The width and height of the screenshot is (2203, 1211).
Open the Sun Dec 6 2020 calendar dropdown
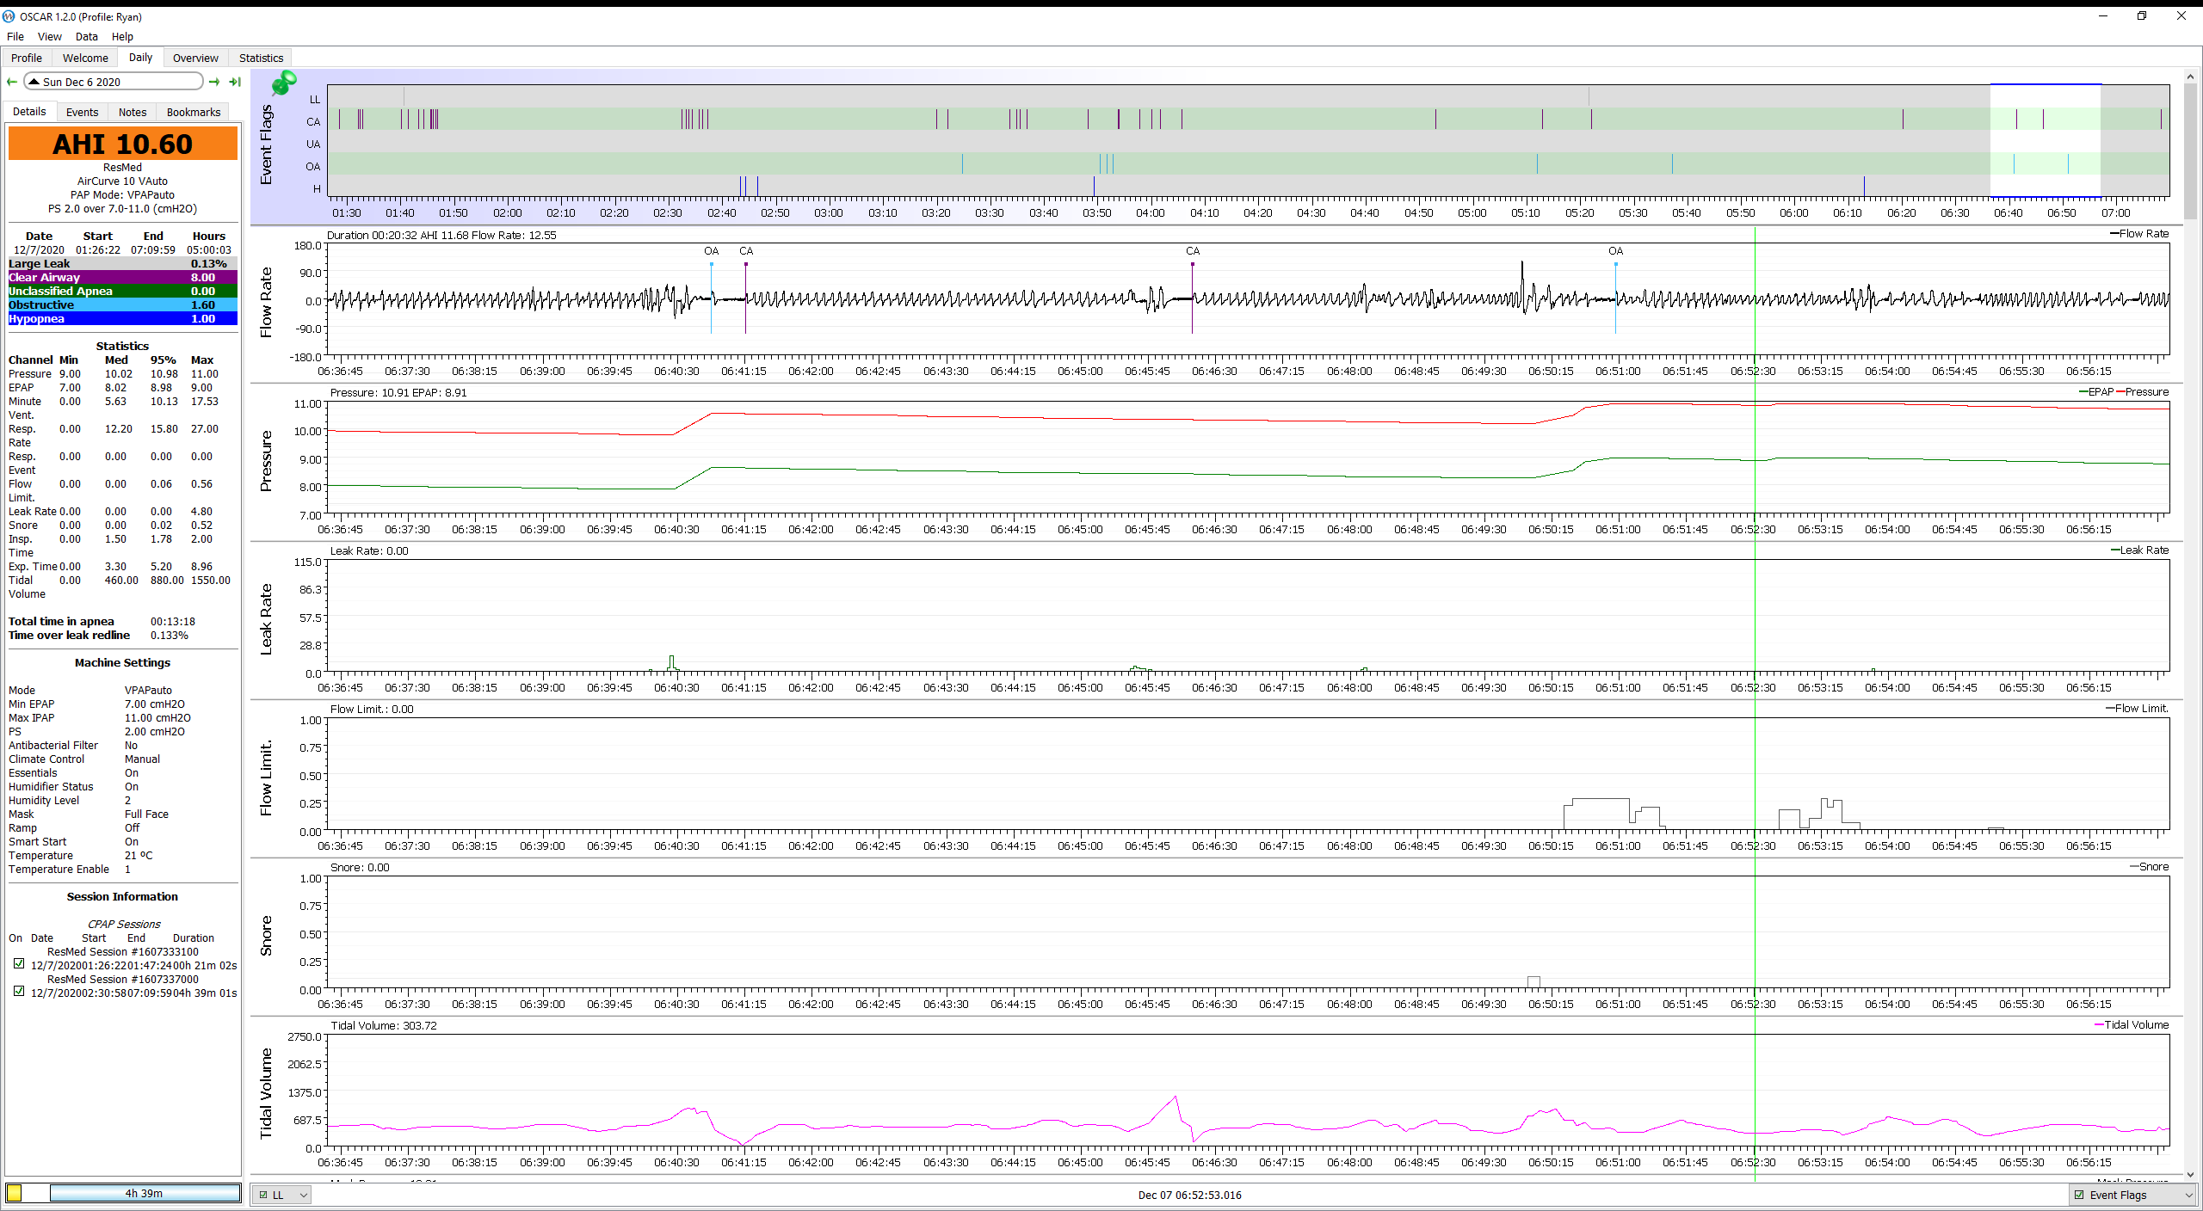[114, 82]
